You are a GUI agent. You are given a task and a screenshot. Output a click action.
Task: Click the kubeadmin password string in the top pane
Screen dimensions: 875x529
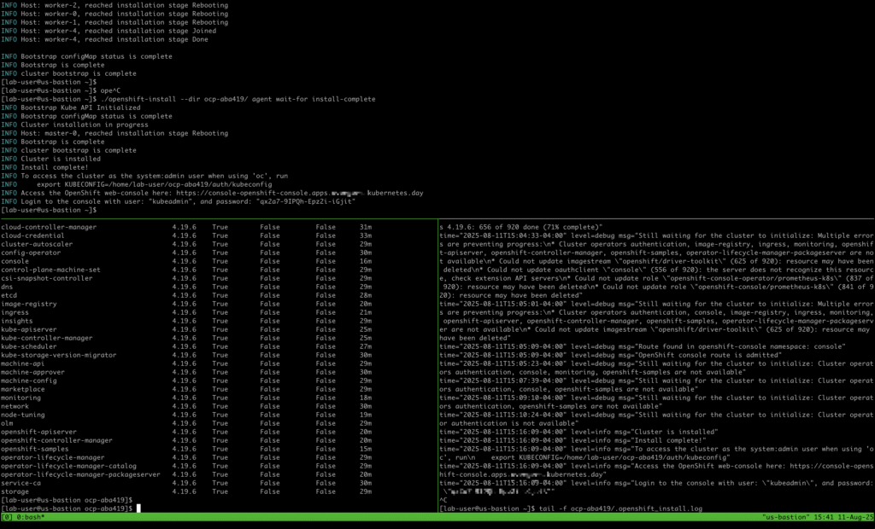coord(306,201)
